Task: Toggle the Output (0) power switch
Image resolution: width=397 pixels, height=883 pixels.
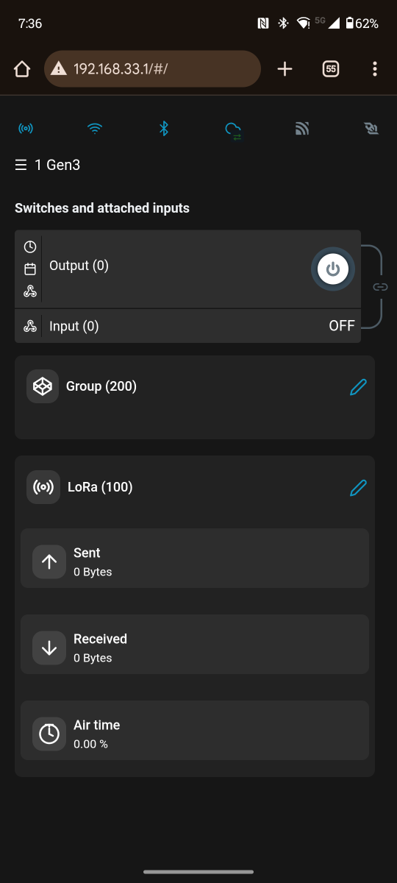Action: 333,269
